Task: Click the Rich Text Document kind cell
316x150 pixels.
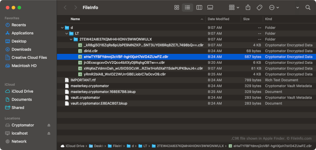Action: coord(281,80)
